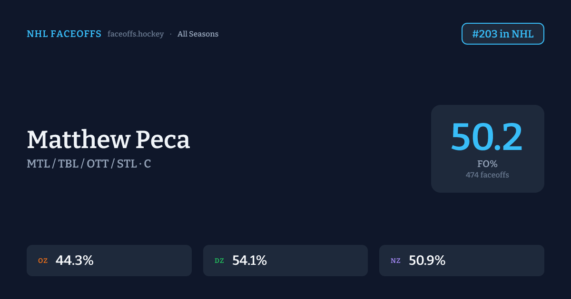This screenshot has height=299, width=571.
Task: Select the All Seasons label
Action: tap(198, 34)
